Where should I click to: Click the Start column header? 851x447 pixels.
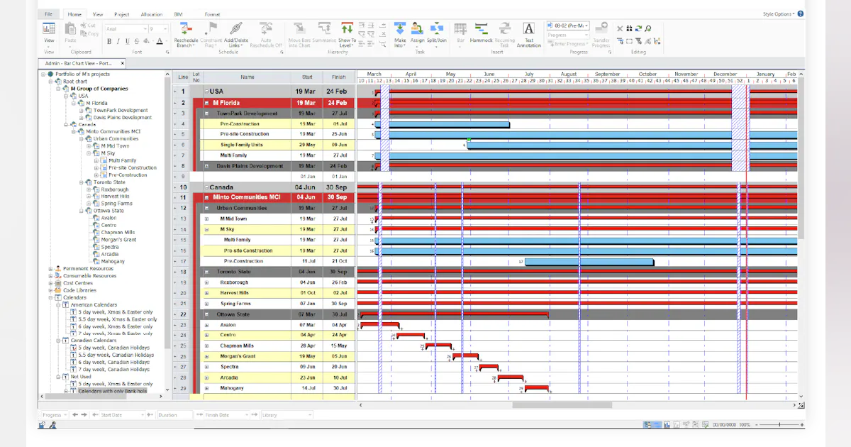[306, 77]
